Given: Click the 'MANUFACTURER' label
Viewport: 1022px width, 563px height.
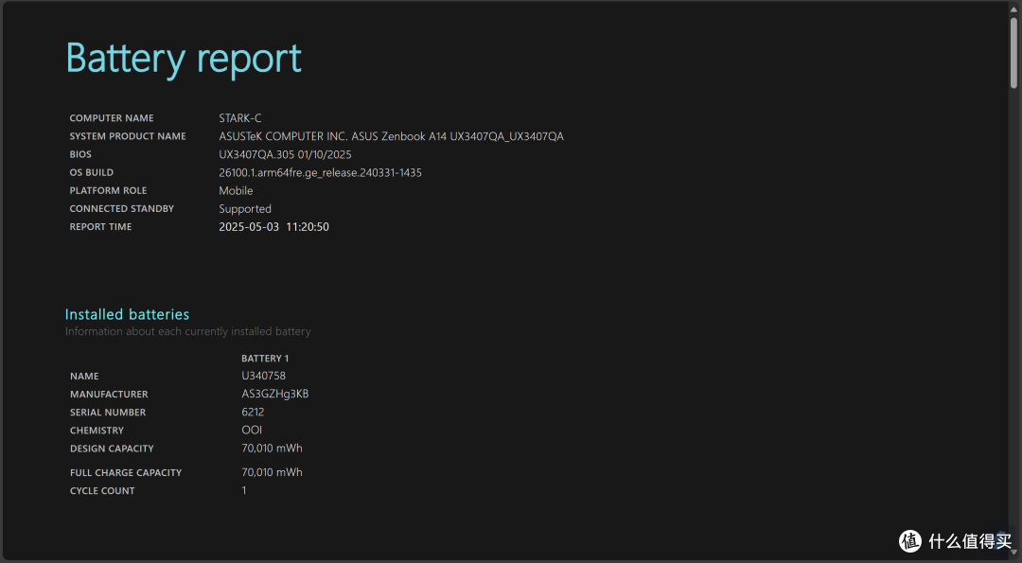Looking at the screenshot, I should (109, 395).
